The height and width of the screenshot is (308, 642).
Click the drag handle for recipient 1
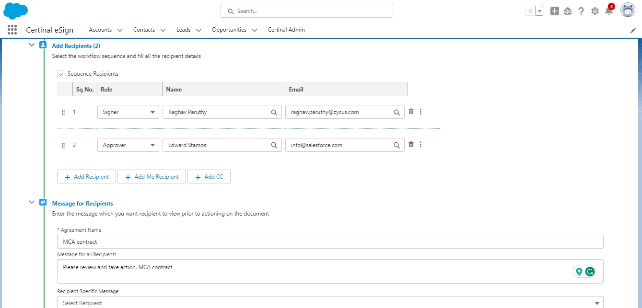63,113
